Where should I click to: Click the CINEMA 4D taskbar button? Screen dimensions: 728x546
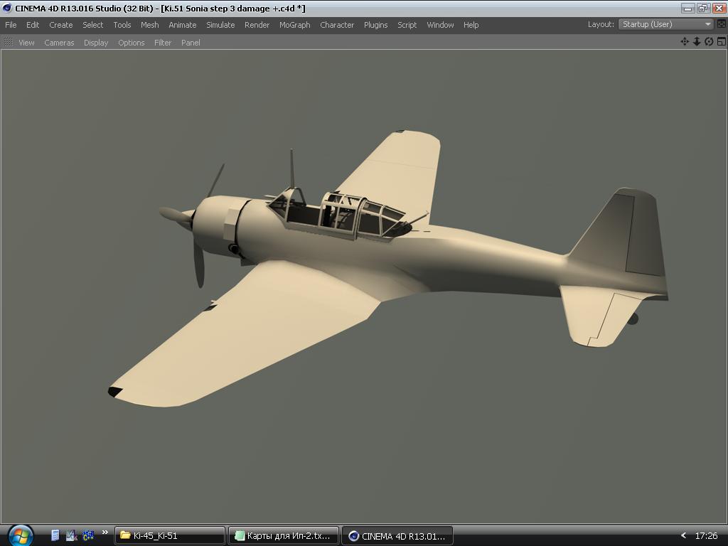(x=397, y=535)
